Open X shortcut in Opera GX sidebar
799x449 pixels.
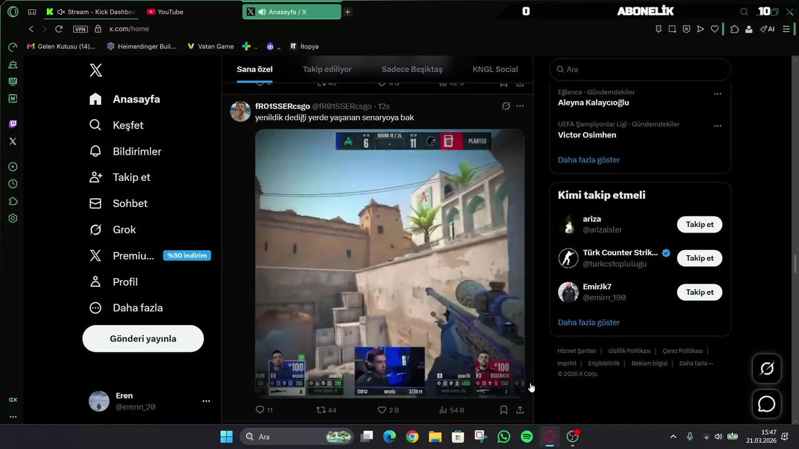click(x=12, y=142)
